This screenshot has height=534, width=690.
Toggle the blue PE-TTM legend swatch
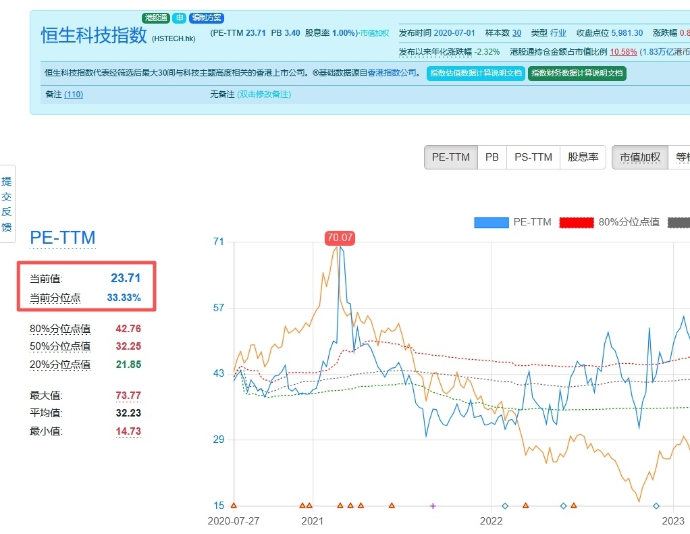pyautogui.click(x=491, y=223)
